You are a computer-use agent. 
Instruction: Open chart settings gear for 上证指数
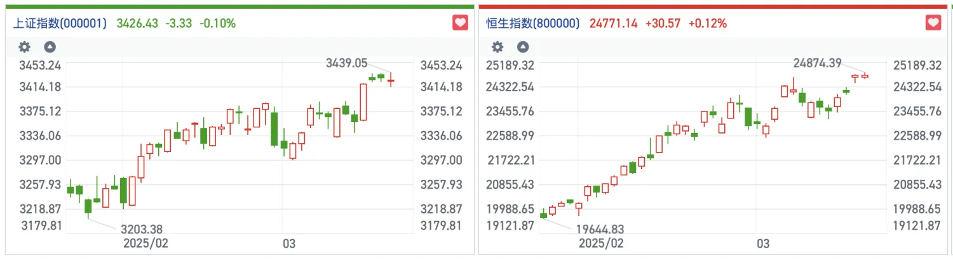24,47
